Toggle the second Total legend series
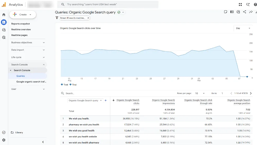Viewport: 257px width, 145px height. (x=73, y=85)
